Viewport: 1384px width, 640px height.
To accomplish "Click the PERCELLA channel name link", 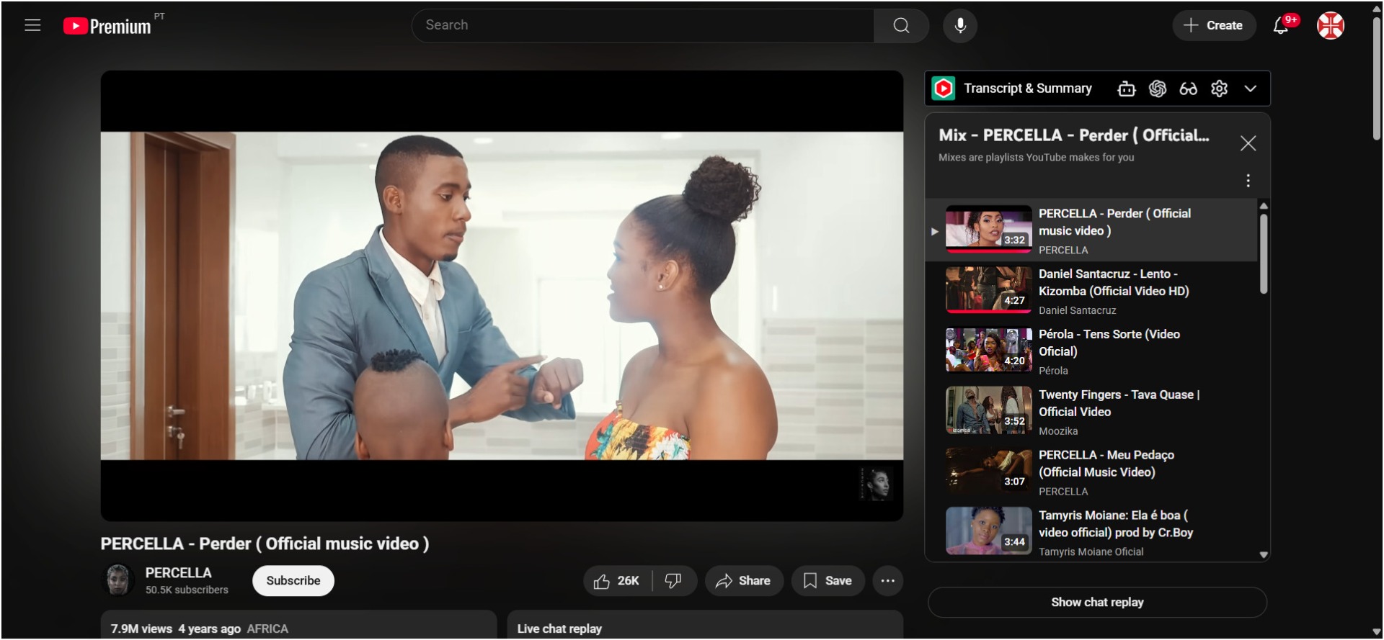I will point(178,573).
